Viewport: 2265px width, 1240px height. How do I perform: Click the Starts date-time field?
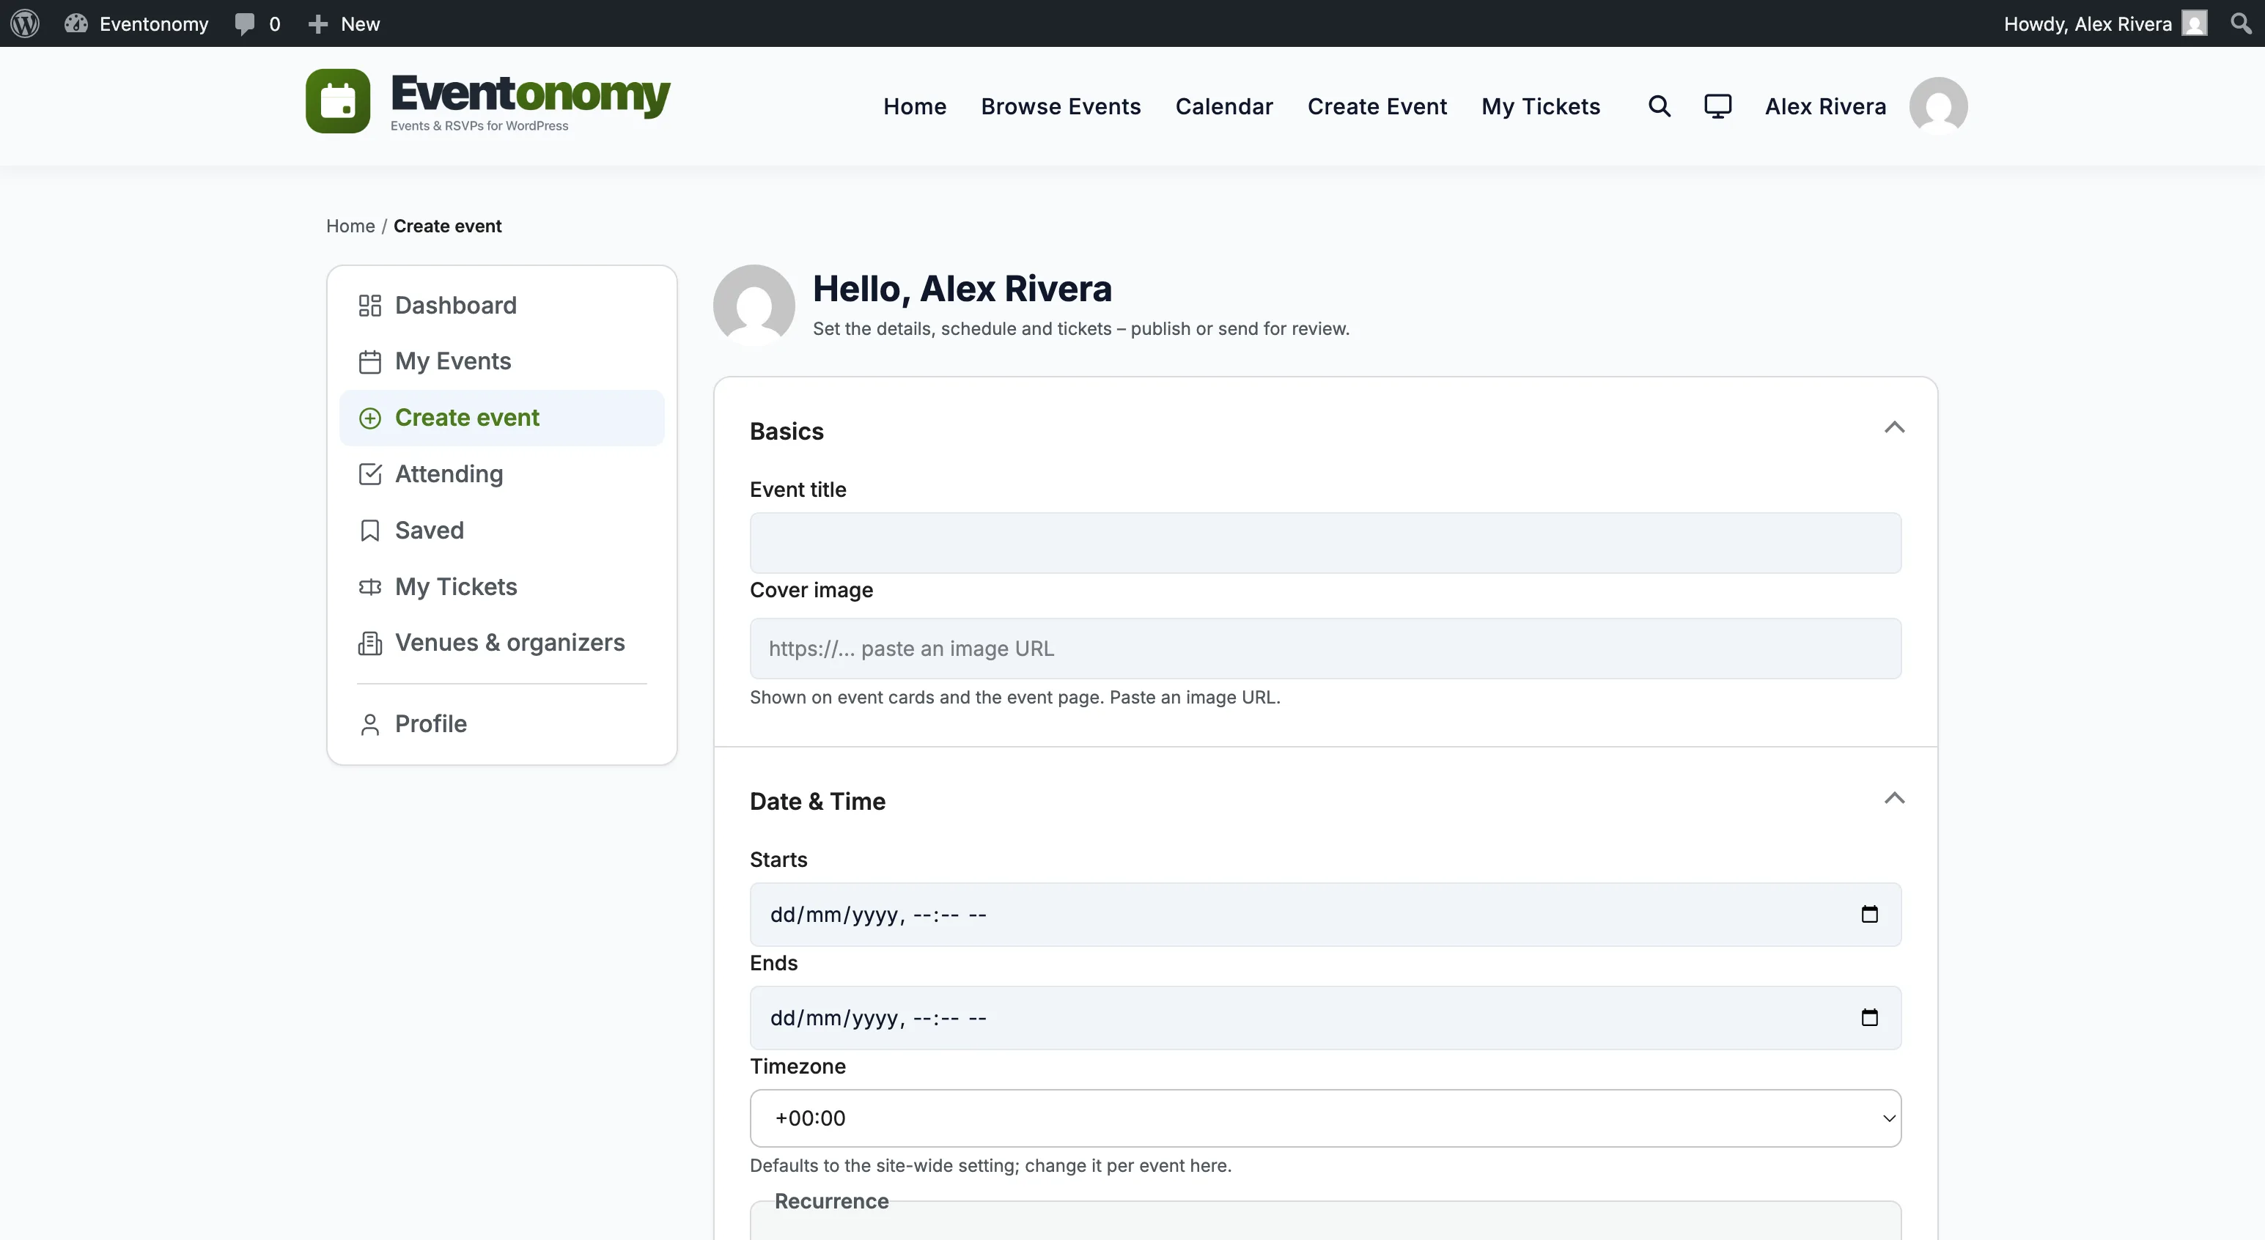[x=1325, y=915]
